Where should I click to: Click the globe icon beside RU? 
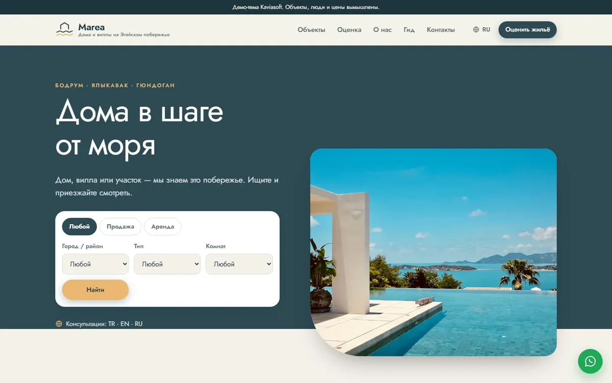point(476,30)
